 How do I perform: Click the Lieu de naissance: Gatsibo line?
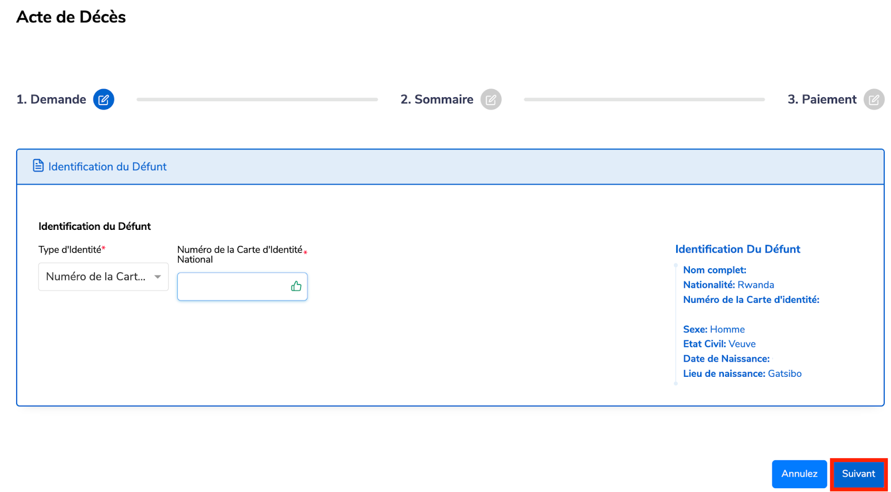742,373
